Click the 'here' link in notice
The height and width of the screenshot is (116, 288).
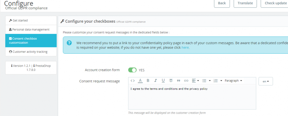pyautogui.click(x=185, y=47)
